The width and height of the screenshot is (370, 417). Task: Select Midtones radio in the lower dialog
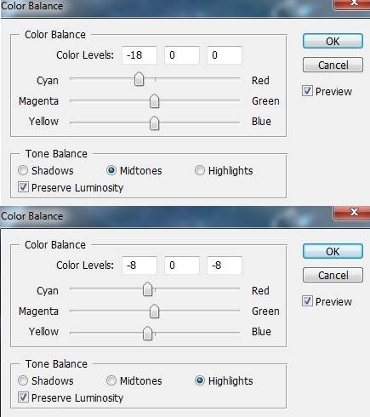pos(111,380)
